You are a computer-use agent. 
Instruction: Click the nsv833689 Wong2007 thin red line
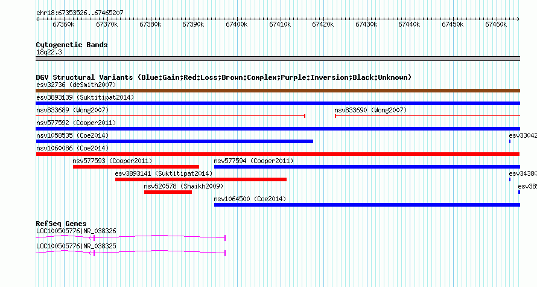click(x=170, y=116)
